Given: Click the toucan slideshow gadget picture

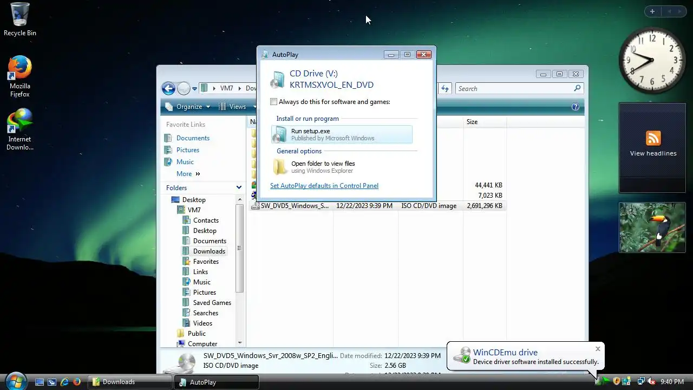Looking at the screenshot, I should click(x=652, y=227).
